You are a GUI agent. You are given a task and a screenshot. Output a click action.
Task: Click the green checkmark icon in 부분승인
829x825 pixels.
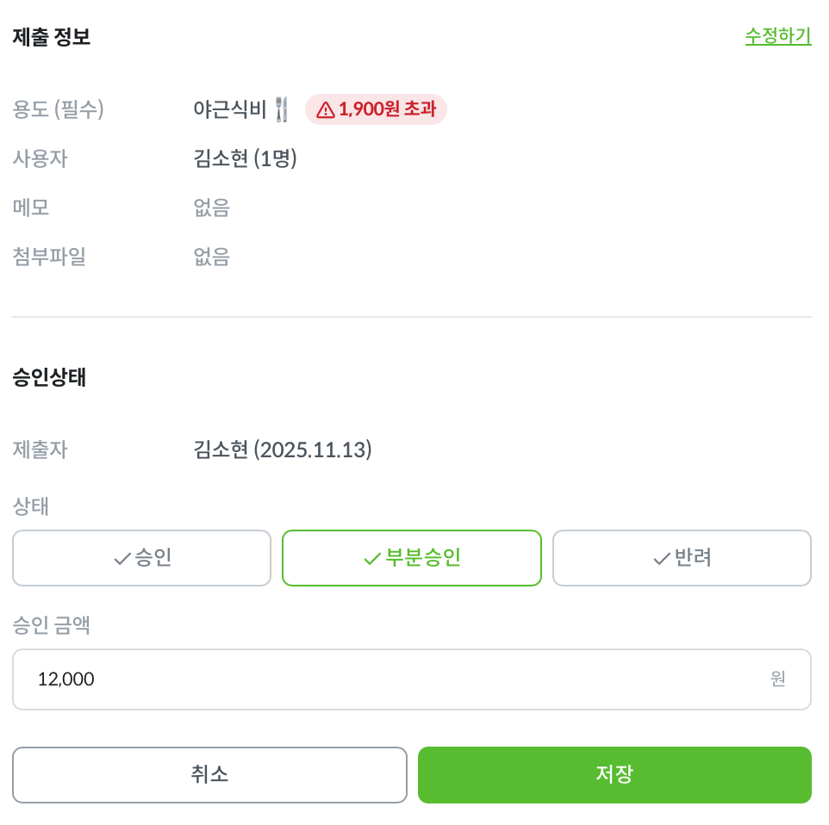coord(371,559)
